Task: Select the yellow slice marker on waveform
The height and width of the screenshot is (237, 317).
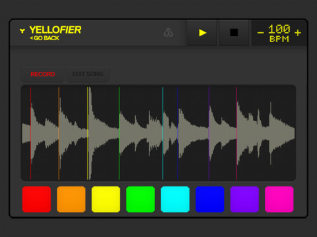Action: pos(87,133)
